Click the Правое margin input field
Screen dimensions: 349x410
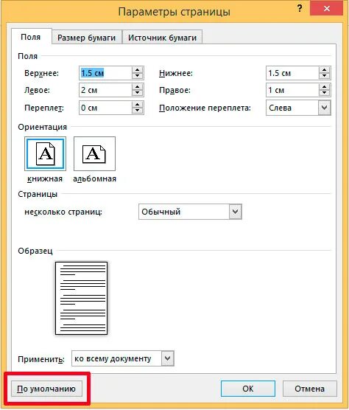click(292, 90)
